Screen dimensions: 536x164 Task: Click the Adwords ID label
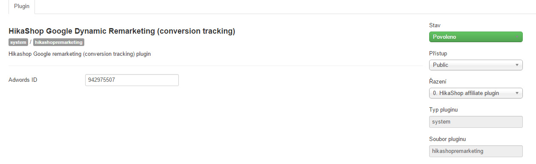coord(23,80)
